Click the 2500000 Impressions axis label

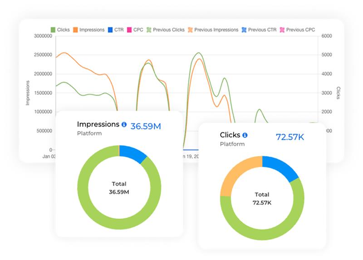[x=43, y=55]
